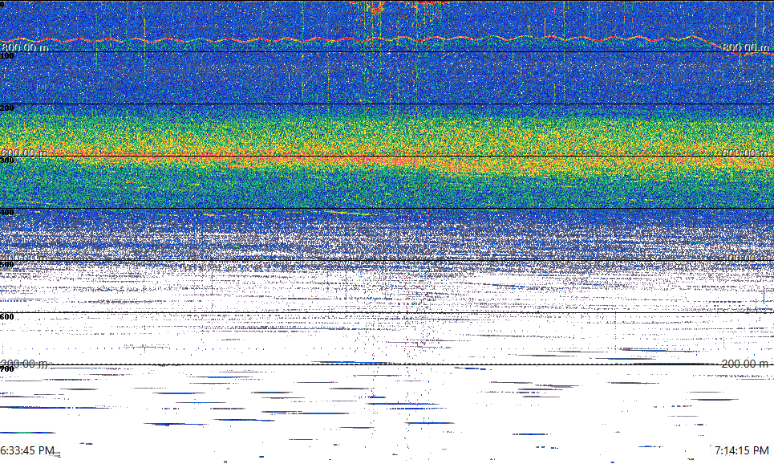Select the 600 depth axis label

click(7, 317)
